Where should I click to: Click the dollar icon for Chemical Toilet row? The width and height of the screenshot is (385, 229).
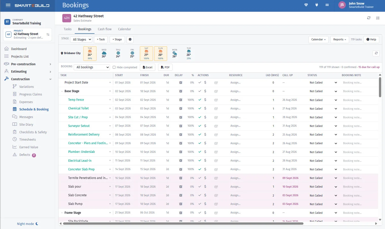tap(205, 108)
